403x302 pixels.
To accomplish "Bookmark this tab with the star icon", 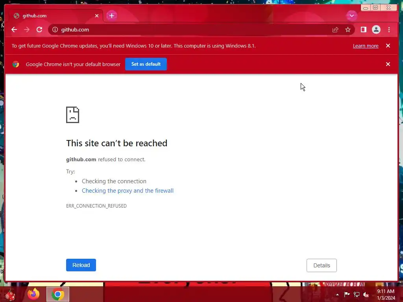I will click(348, 29).
